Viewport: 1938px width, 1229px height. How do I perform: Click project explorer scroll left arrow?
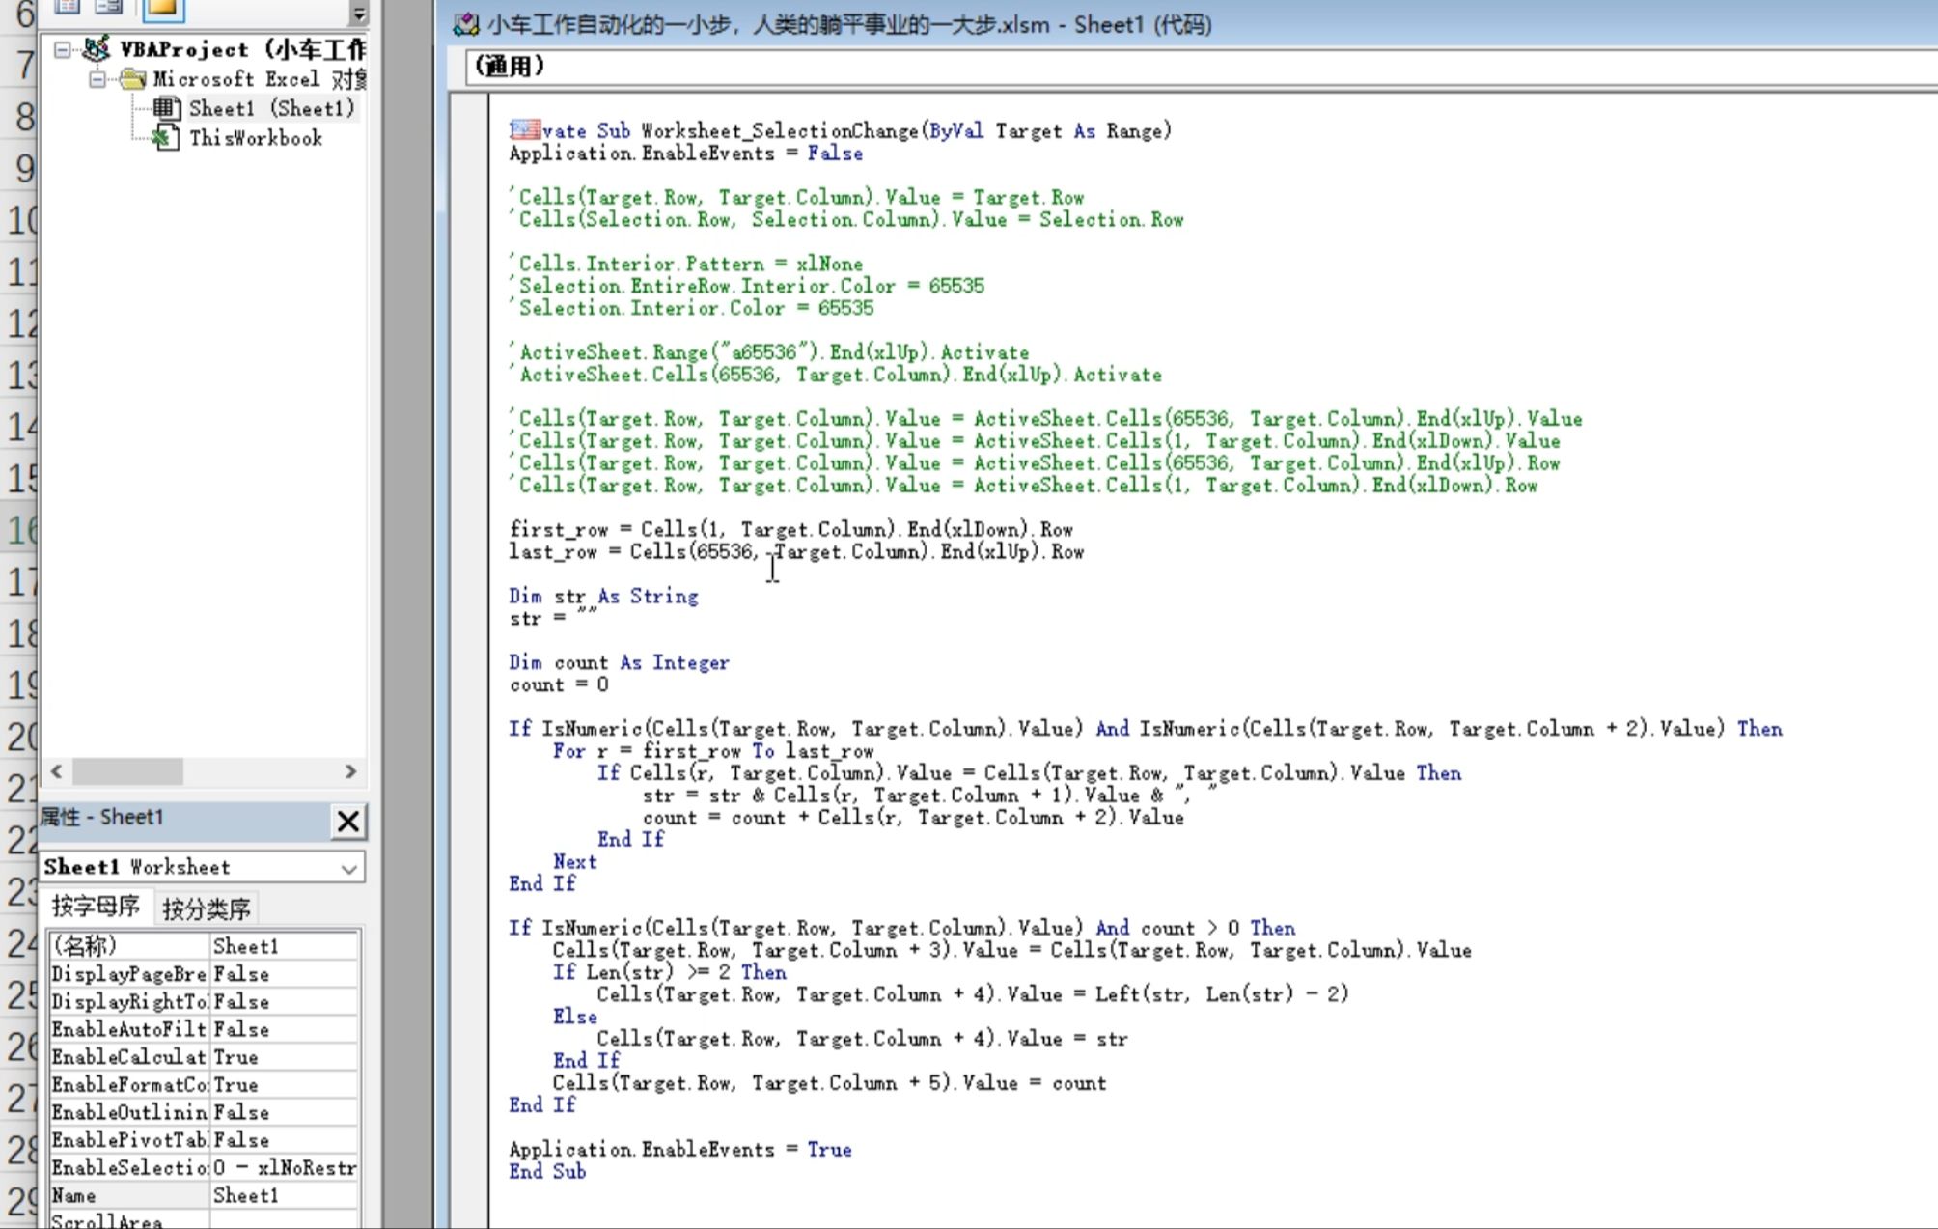click(56, 771)
